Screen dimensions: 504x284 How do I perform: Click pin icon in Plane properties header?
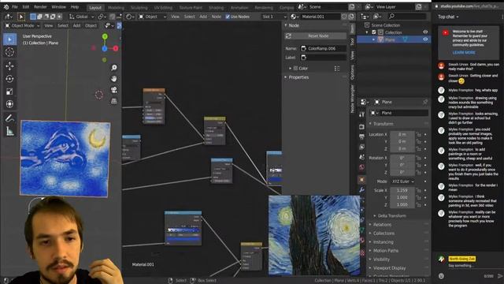[x=425, y=102]
